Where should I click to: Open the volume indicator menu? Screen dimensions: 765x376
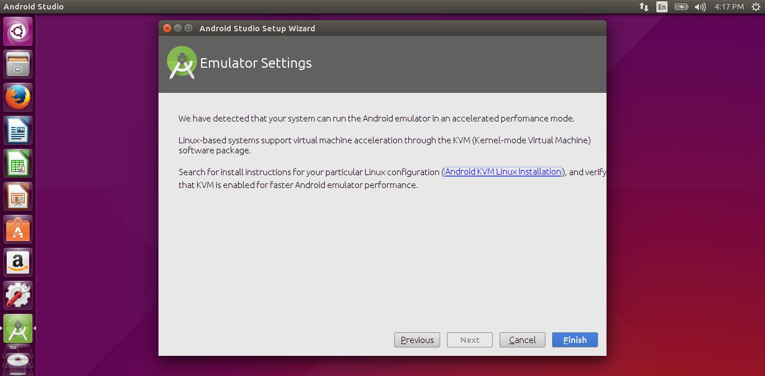pos(701,7)
